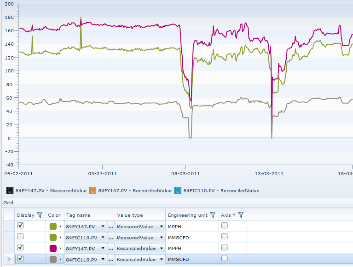Click the orange 84FY147.PV ReconciledValue legend icon
This screenshot has width=353, height=267.
tap(93, 190)
